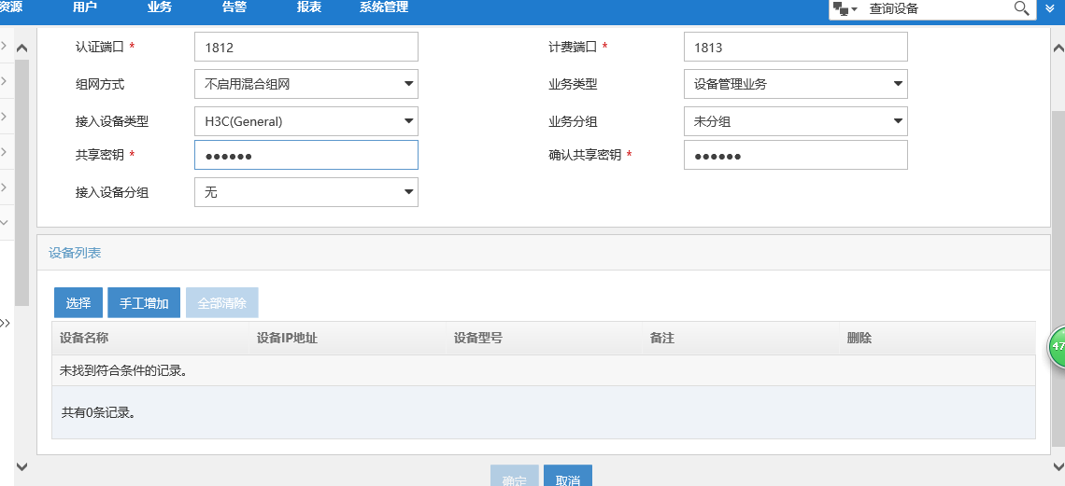Expand the downward chevron sidebar item
1065x486 pixels.
pos(4,222)
